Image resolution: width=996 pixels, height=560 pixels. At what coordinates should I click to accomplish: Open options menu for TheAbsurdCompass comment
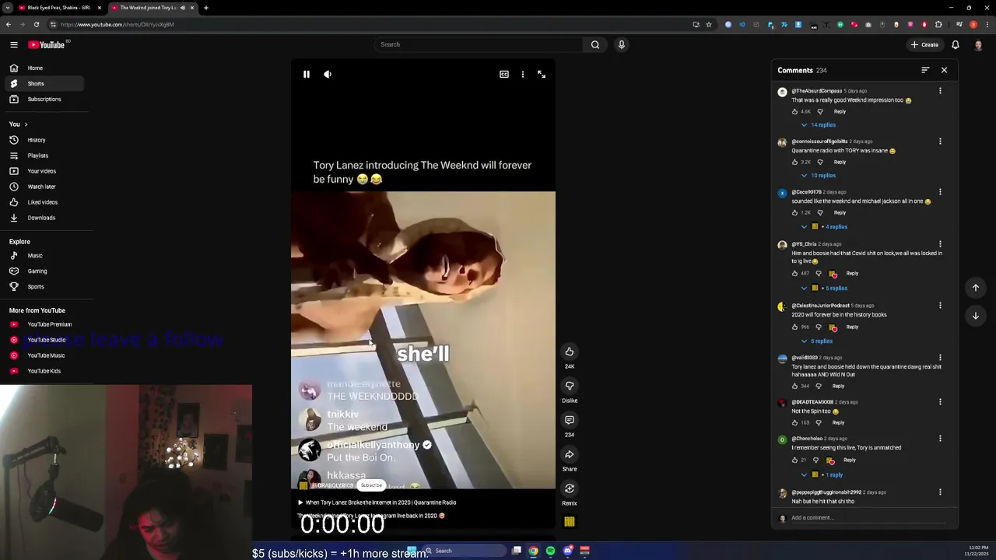click(x=940, y=91)
